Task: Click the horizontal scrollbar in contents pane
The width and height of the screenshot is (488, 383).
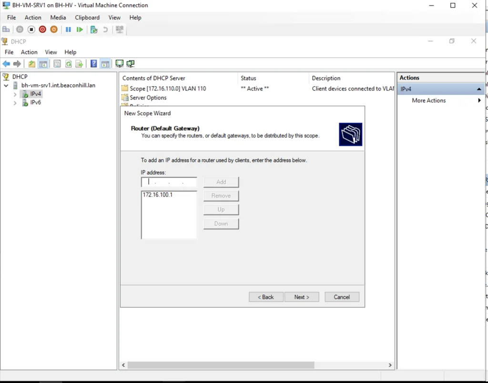Action: (x=221, y=365)
